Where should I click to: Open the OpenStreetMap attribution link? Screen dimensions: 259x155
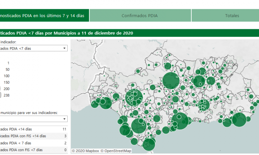[118, 151]
